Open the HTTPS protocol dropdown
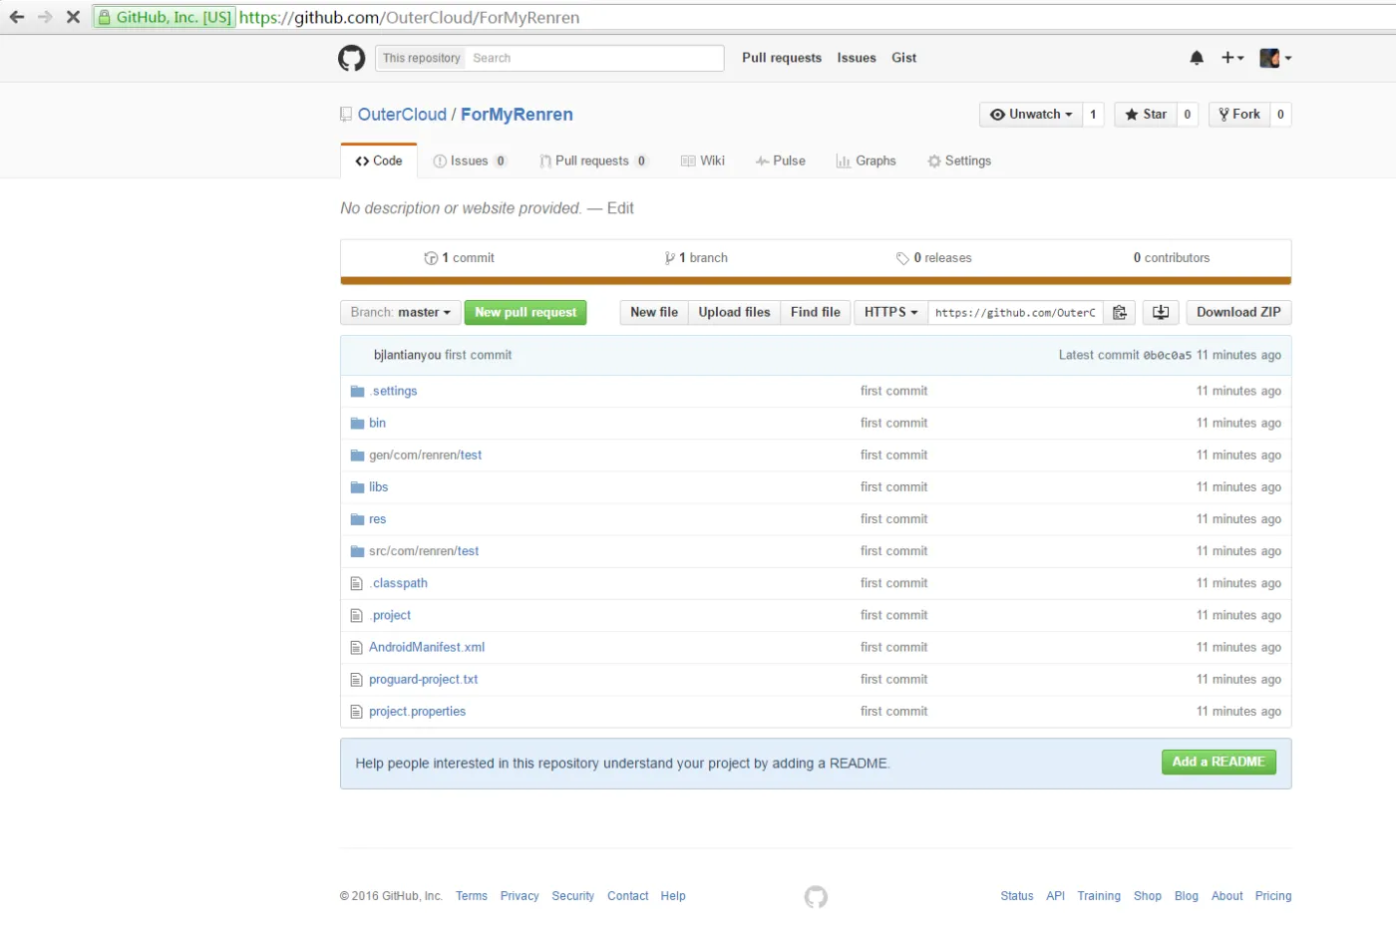The image size is (1396, 934). 890,313
